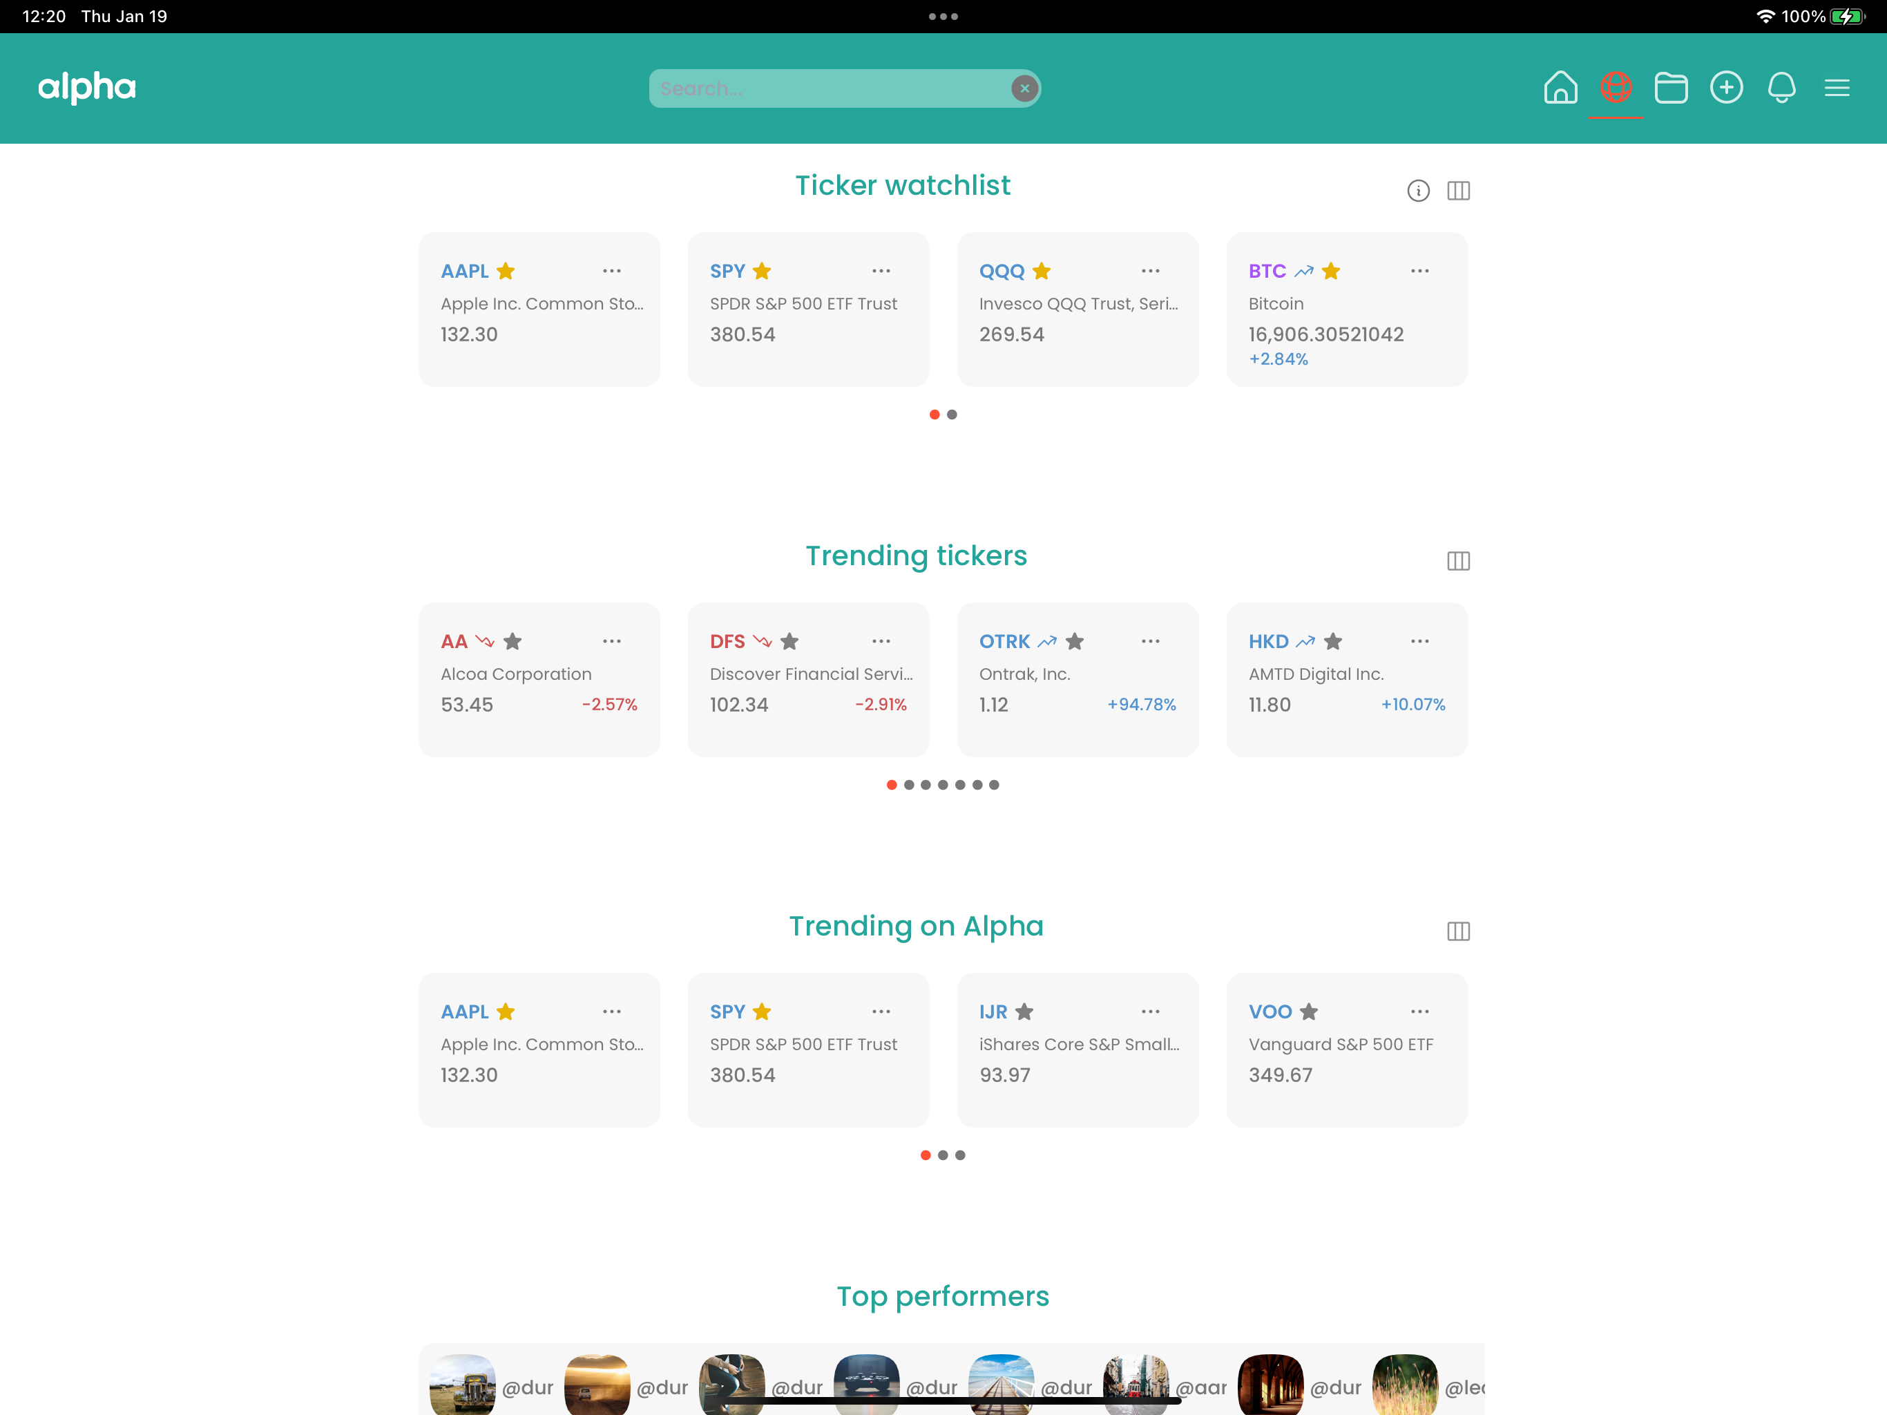This screenshot has height=1415, width=1887.
Task: Star the AA Alcoa ticker
Action: (x=512, y=641)
